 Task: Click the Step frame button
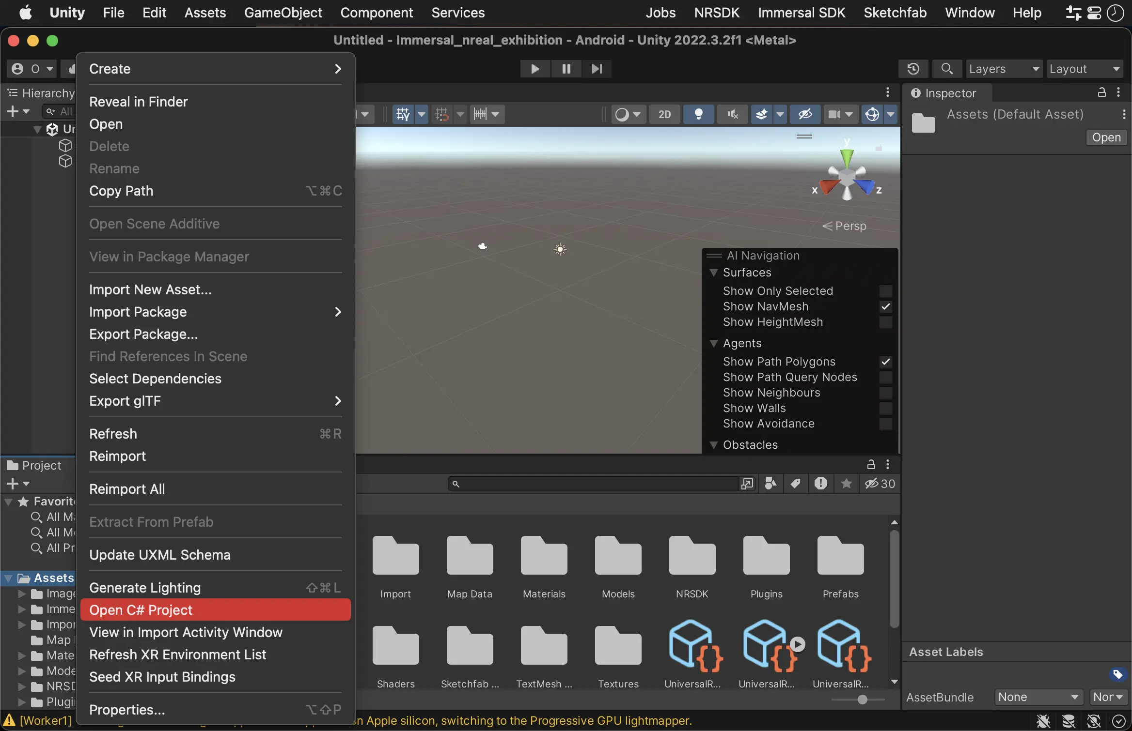click(597, 69)
